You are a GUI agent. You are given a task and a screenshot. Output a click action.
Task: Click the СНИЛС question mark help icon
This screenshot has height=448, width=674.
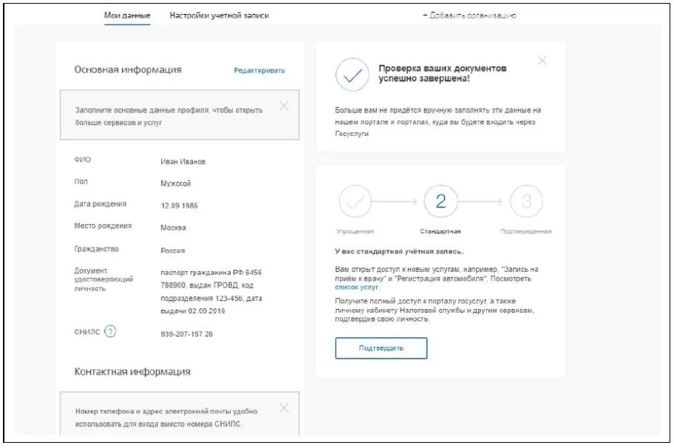[x=110, y=331]
